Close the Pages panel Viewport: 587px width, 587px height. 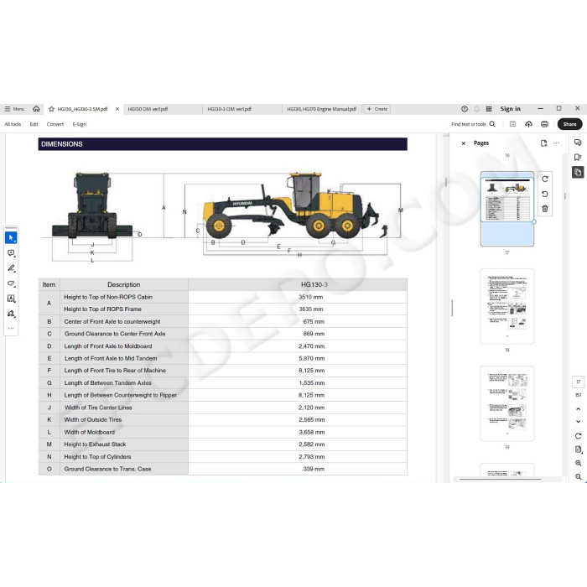(464, 143)
